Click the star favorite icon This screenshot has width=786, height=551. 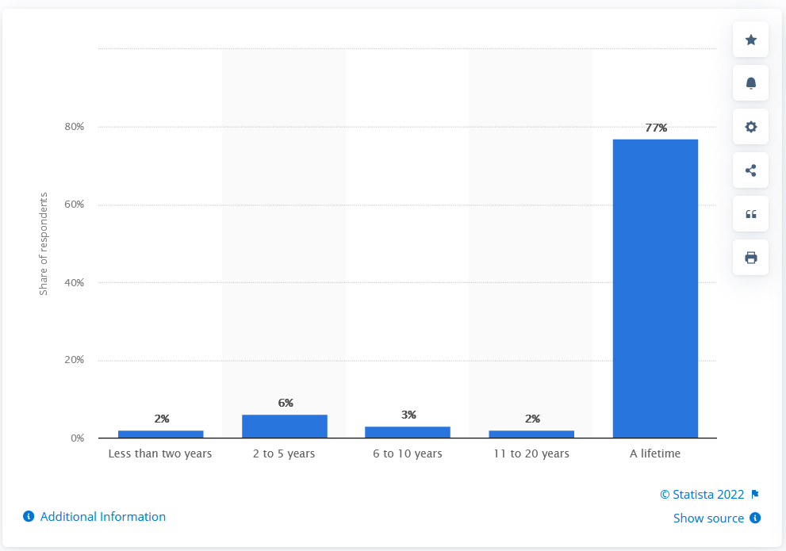point(750,40)
